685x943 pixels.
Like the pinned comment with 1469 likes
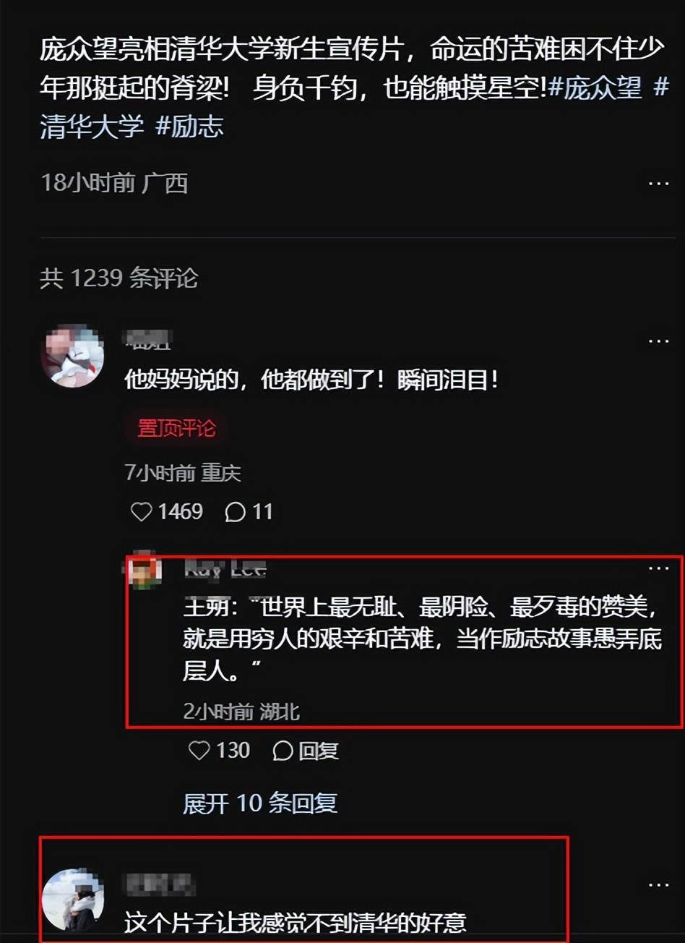click(x=141, y=512)
